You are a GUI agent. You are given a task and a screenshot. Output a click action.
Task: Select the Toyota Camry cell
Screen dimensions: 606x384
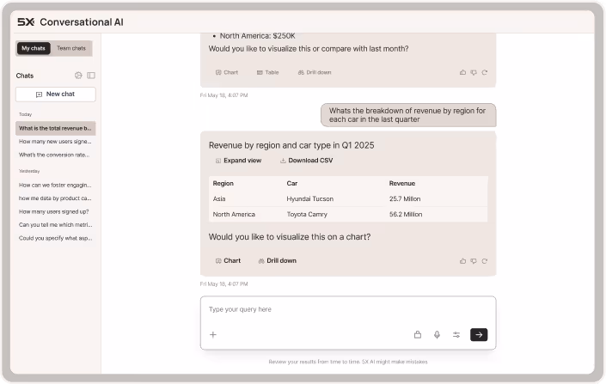(x=307, y=215)
